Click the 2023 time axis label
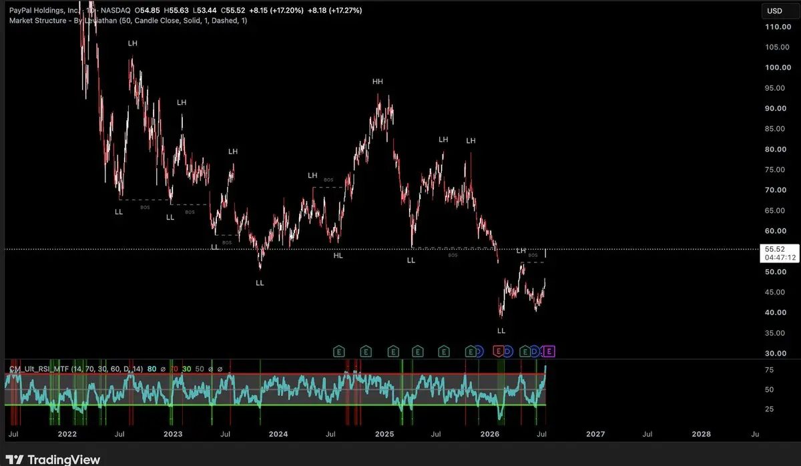801x466 pixels. (x=172, y=434)
